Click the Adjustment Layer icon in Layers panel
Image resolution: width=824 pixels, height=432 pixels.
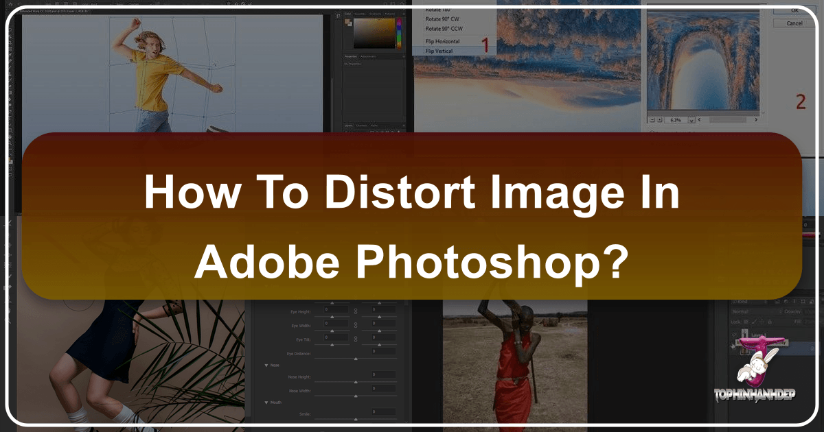tap(387, 132)
